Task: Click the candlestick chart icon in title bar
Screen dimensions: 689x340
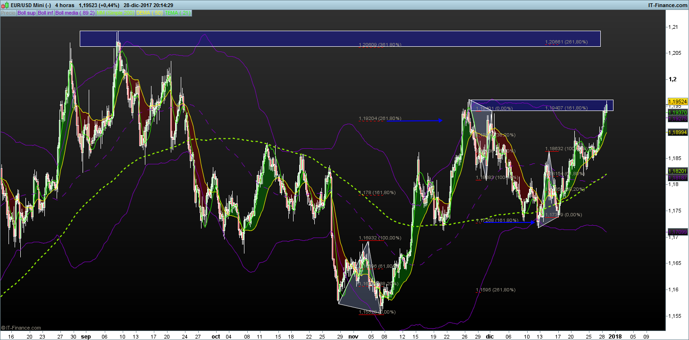Action: (x=4, y=5)
